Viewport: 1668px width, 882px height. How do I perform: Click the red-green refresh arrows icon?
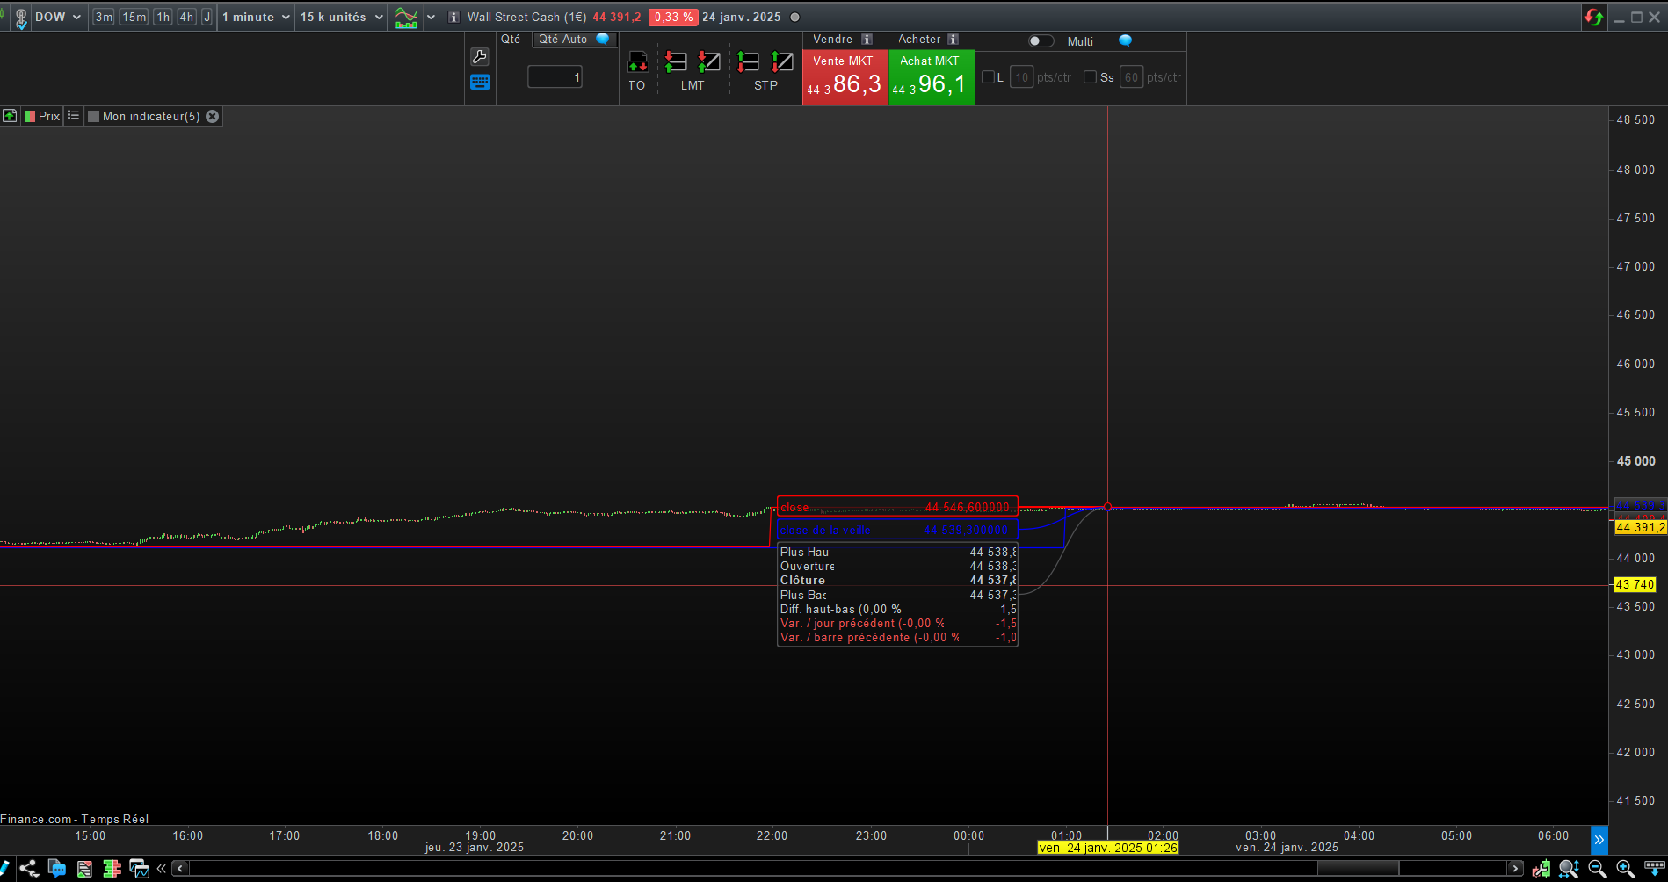click(x=1593, y=18)
